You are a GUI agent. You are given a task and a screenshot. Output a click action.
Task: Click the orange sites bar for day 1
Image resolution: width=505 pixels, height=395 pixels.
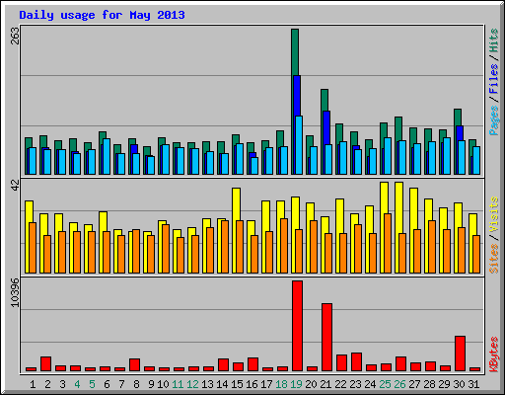pyautogui.click(x=33, y=248)
